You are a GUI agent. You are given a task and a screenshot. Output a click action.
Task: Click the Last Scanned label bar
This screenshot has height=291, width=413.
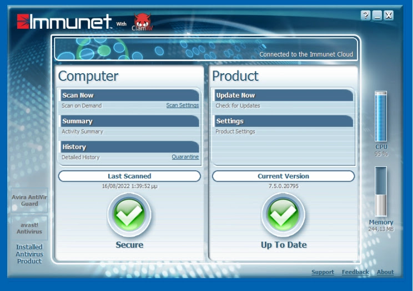coord(129,176)
